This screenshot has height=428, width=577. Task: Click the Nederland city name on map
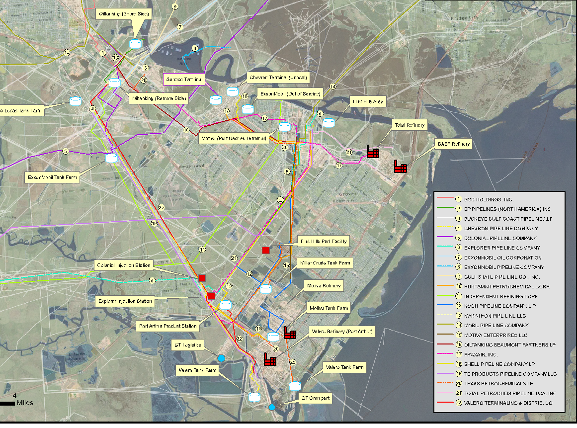coord(191,167)
